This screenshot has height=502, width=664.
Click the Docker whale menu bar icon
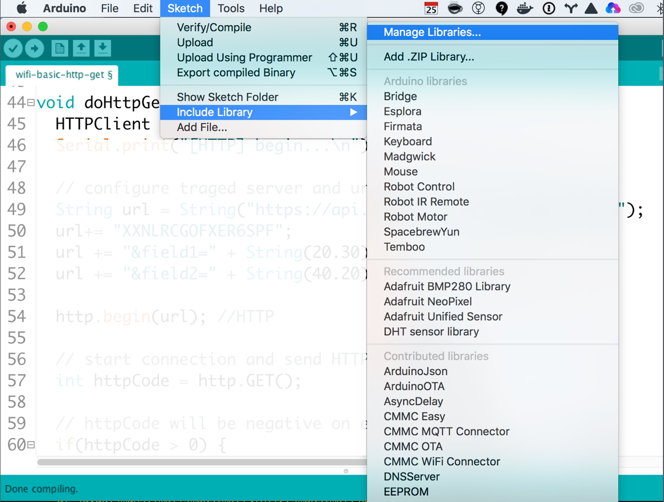coord(524,8)
